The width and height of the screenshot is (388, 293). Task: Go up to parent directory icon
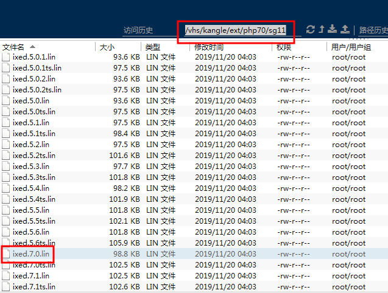322,30
